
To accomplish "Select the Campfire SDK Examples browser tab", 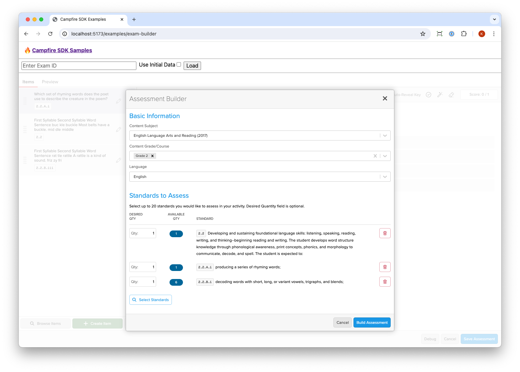I will coord(88,19).
